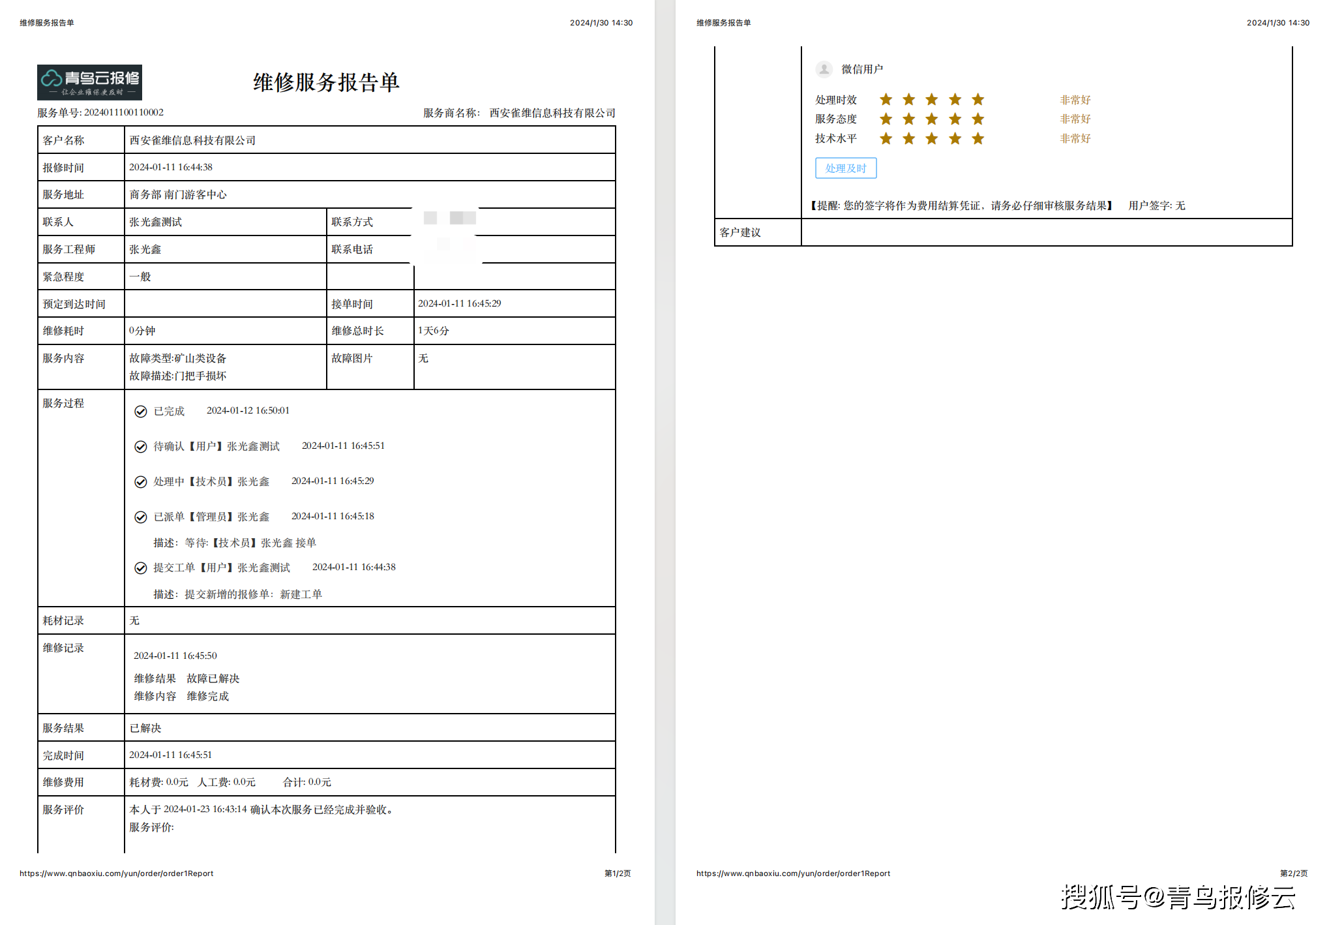Open the report URL in page 2 footer
1329x925 pixels.
pos(793,873)
